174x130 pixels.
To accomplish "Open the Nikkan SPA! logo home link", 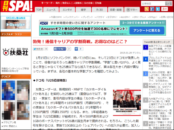I will tap(17, 6).
